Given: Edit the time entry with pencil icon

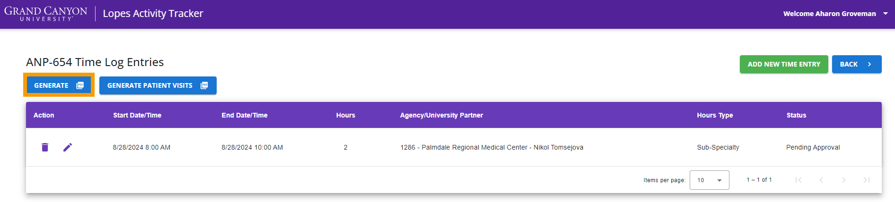Looking at the screenshot, I should click(68, 147).
